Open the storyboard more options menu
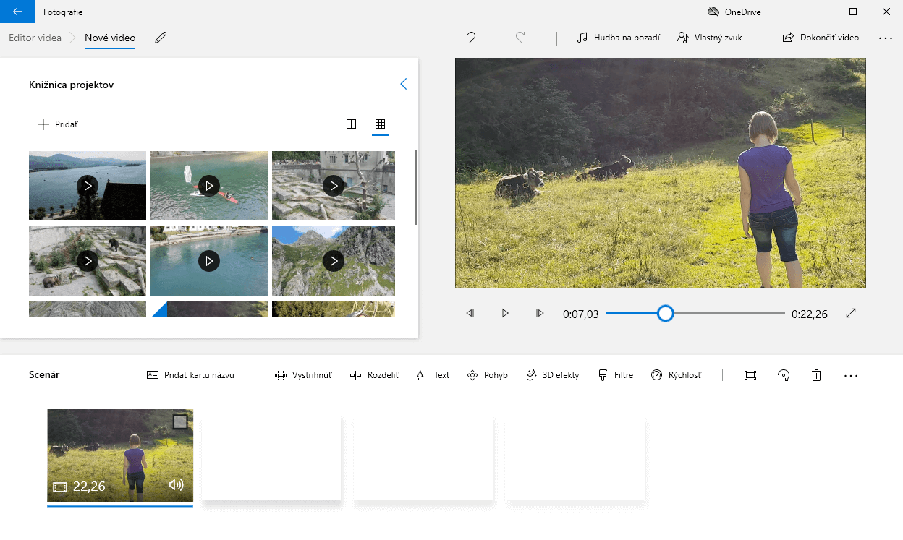This screenshot has width=903, height=540. pos(850,375)
